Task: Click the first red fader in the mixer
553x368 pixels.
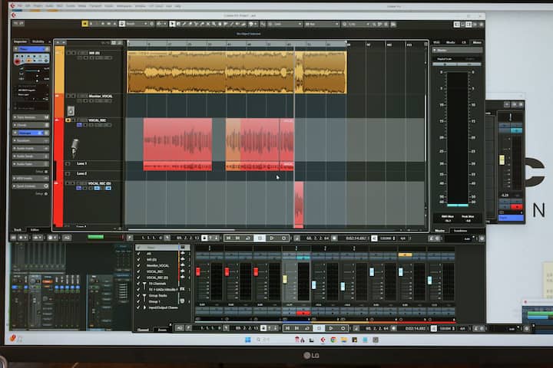Action: [198, 271]
